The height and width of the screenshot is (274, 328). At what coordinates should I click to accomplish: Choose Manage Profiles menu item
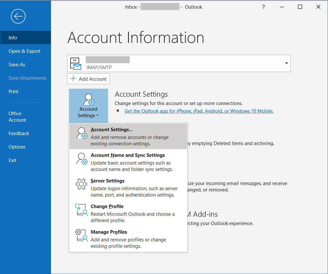click(128, 239)
